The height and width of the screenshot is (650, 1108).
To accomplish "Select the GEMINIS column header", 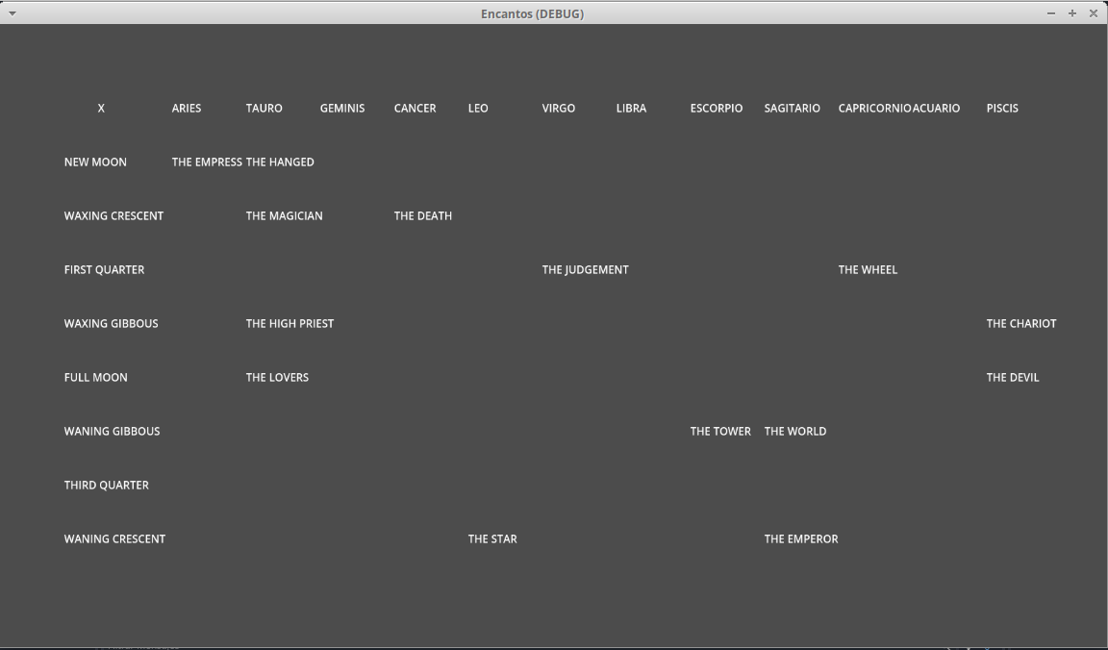I will coord(342,108).
